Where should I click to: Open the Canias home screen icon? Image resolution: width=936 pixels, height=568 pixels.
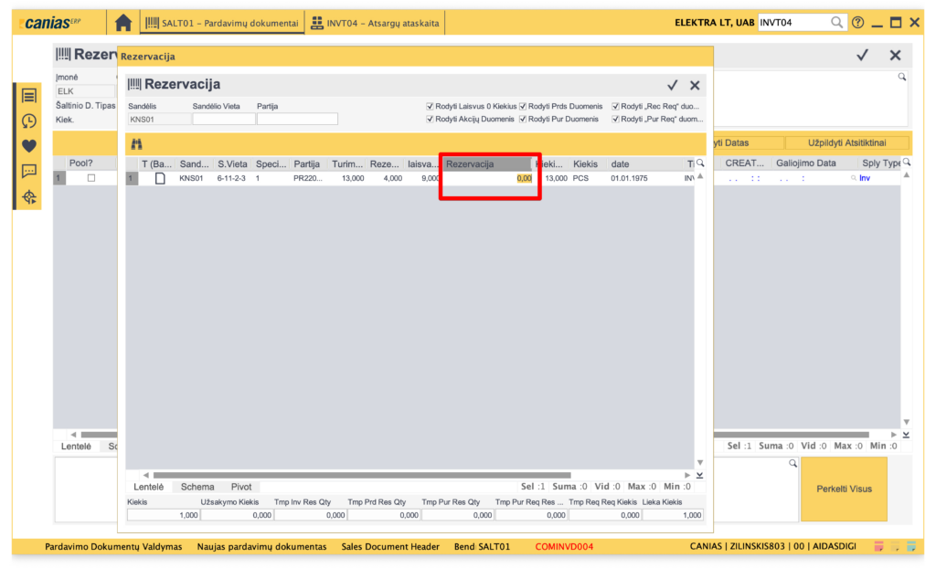point(123,23)
